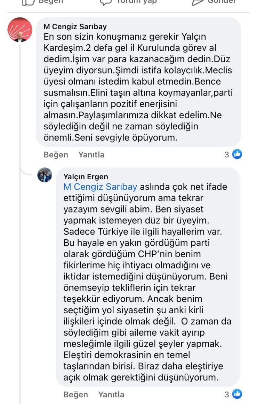View reaction count 3 on Ergen's reply

(x=227, y=395)
